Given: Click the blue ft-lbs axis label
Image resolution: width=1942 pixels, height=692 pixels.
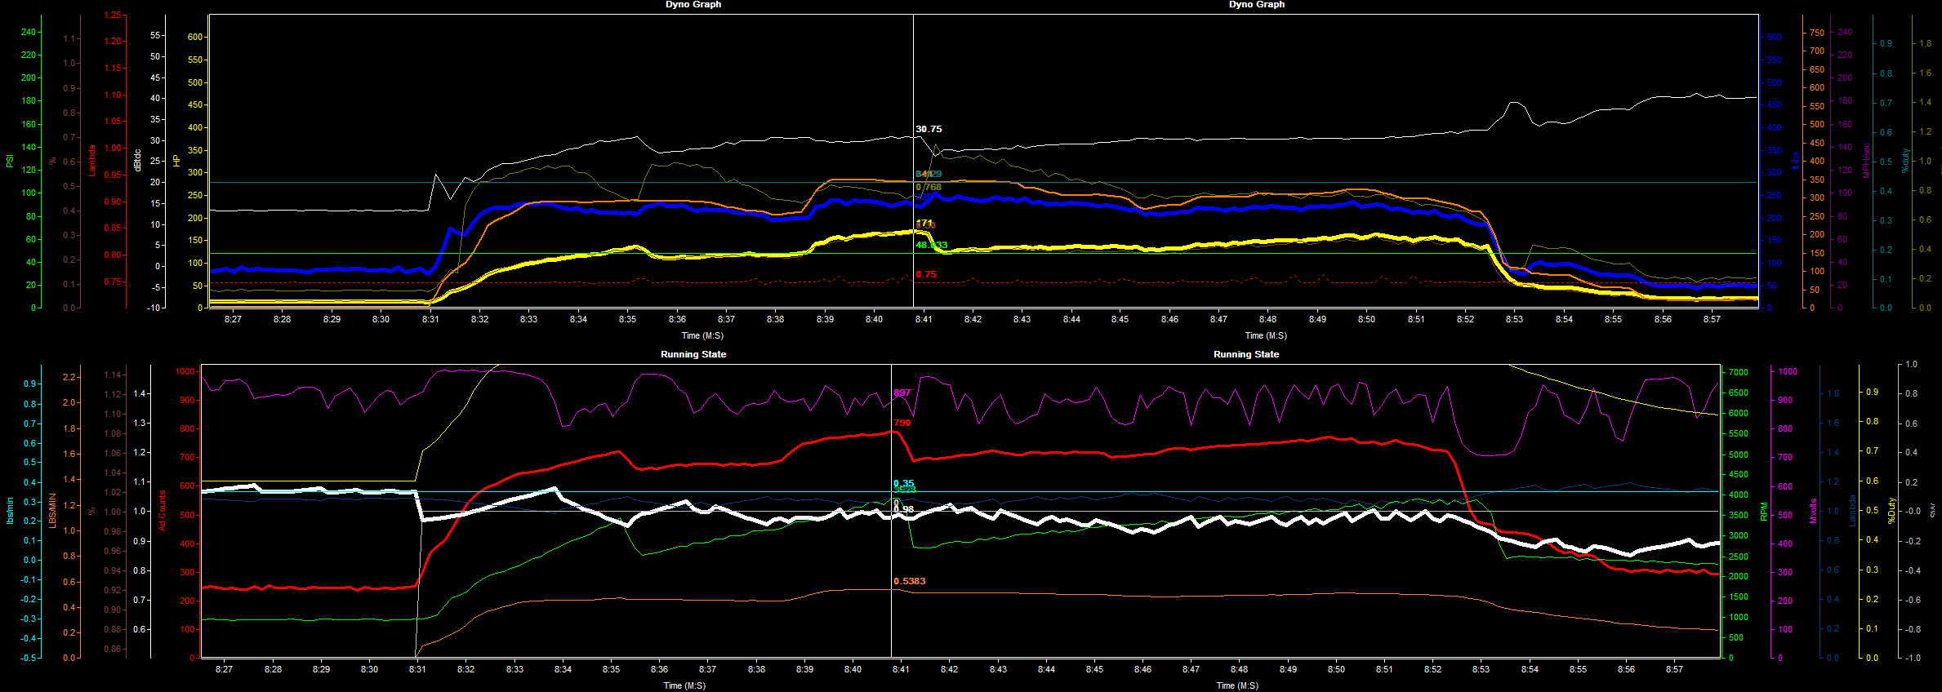Looking at the screenshot, I should 1795,161.
